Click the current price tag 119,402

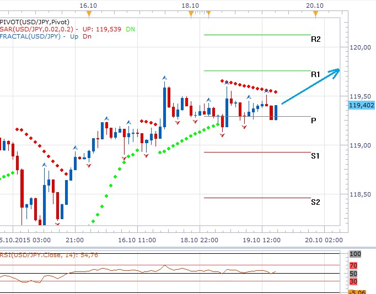coord(361,105)
